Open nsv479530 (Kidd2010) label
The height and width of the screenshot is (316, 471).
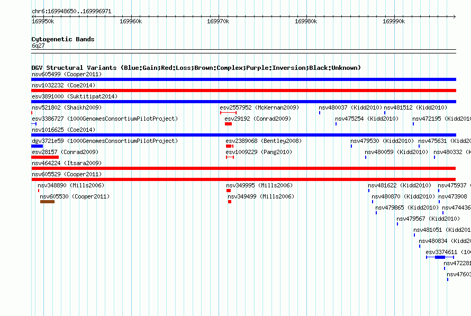click(x=382, y=141)
